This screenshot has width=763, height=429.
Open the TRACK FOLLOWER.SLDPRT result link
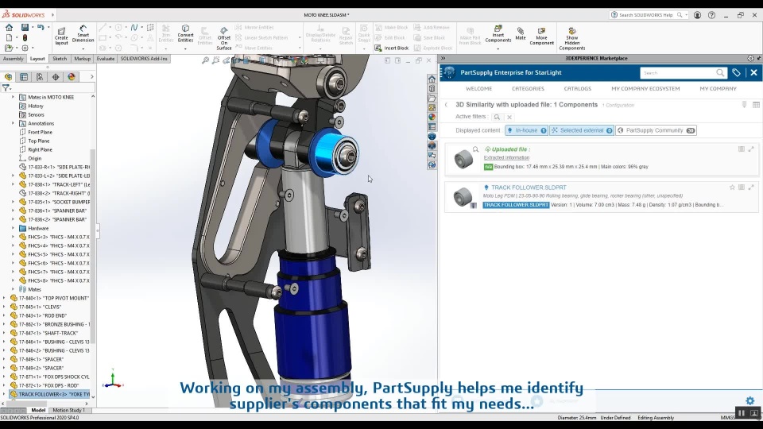point(529,187)
